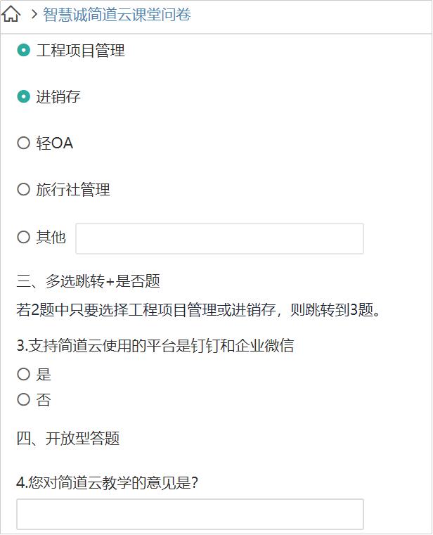Image resolution: width=433 pixels, height=535 pixels.
Task: Click the breadcrumb chevron arrow
Action: tap(34, 14)
